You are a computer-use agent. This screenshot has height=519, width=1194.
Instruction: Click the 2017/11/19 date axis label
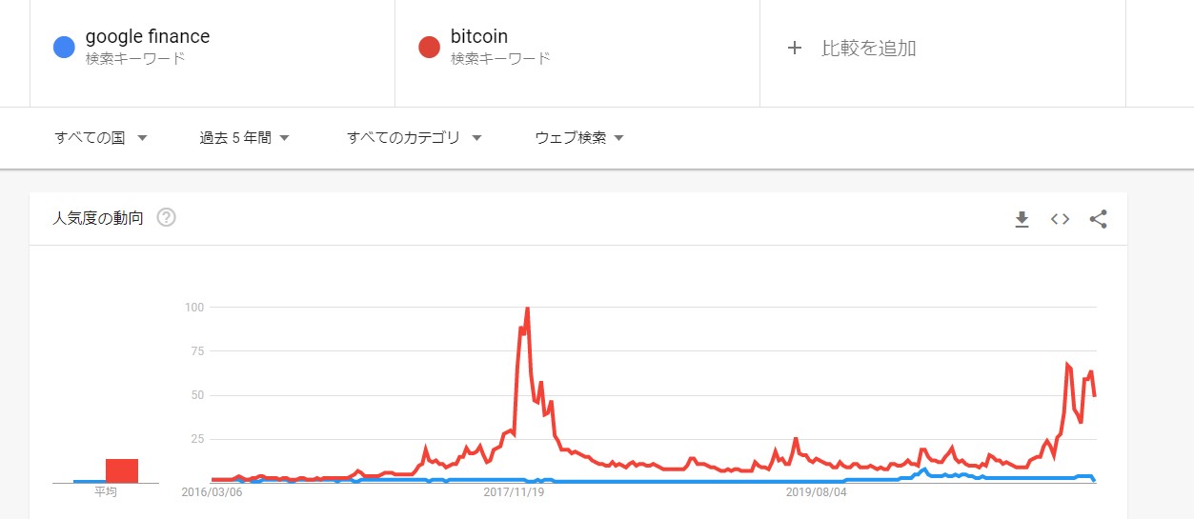[514, 492]
